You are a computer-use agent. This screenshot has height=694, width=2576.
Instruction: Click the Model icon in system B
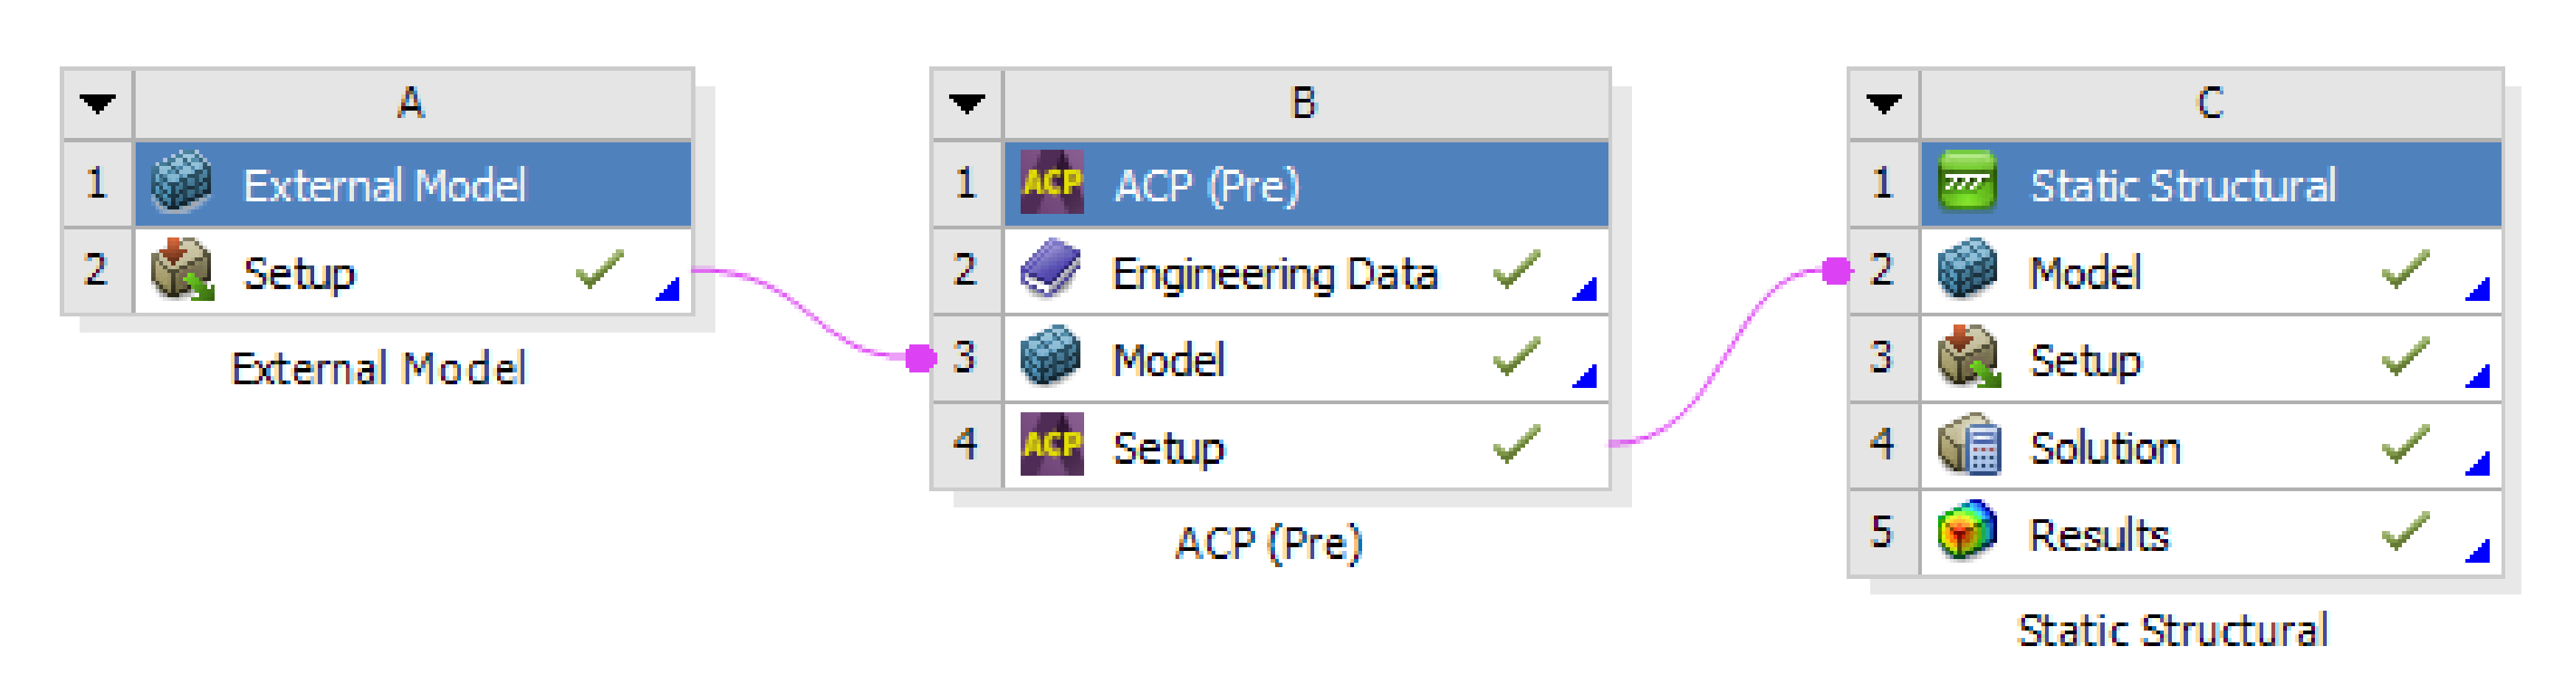pyautogui.click(x=1051, y=358)
